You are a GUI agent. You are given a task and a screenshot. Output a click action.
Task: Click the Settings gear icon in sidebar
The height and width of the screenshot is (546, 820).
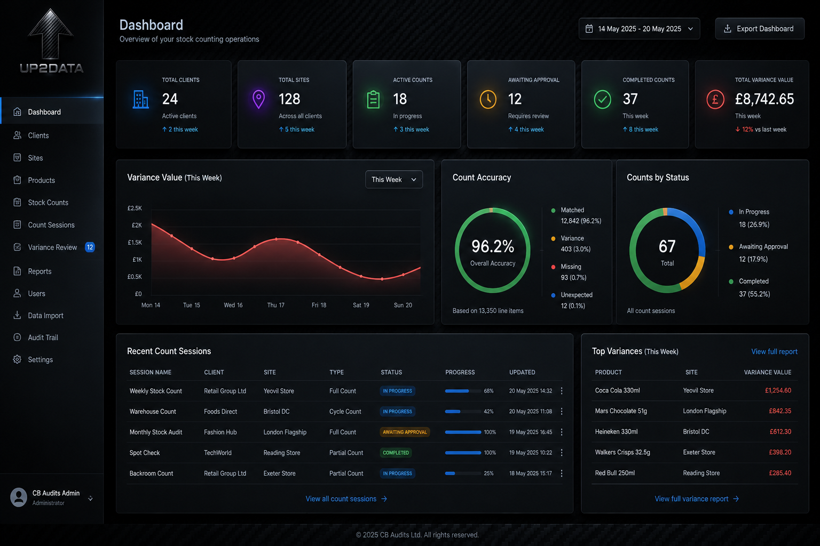(17, 360)
